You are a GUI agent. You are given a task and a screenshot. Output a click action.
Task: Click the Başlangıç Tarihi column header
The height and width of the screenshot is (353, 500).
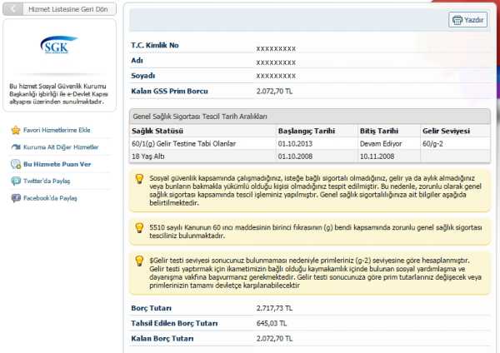(x=307, y=132)
